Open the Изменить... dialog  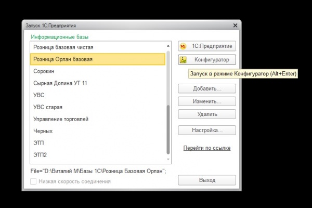(x=207, y=101)
